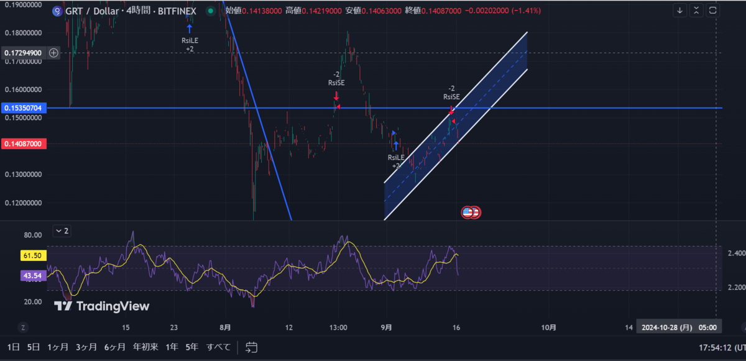
Task: Move pane down with arrow button
Action: pyautogui.click(x=680, y=11)
